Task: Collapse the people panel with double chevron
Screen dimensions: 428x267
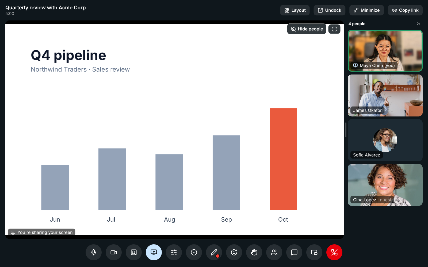Action: [x=419, y=24]
